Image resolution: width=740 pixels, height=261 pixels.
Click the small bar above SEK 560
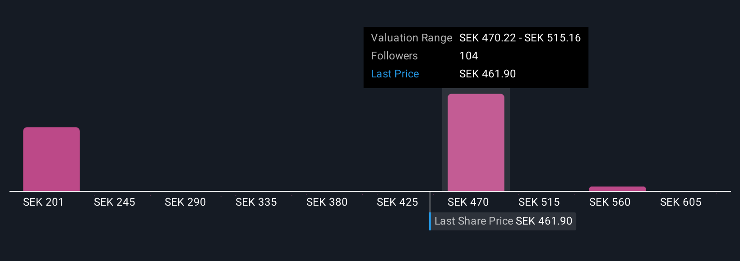pos(617,189)
